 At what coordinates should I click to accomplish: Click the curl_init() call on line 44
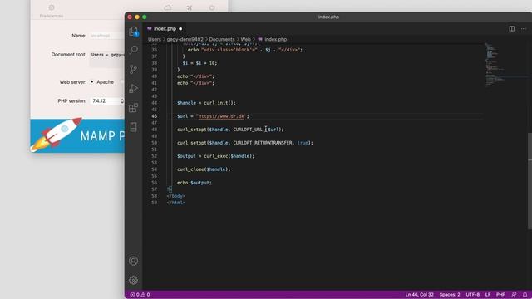click(219, 103)
